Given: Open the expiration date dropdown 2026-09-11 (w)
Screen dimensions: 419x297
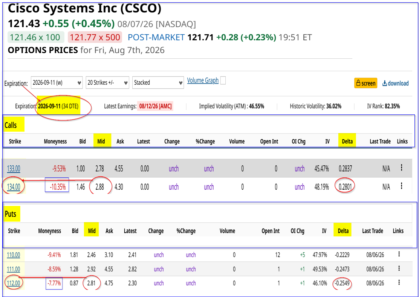Looking at the screenshot, I should [57, 83].
